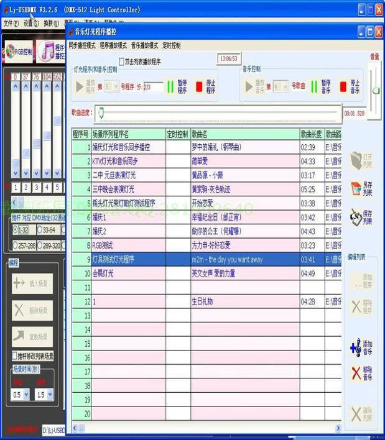Enable the 推杆修改列表场景 checkbox
Viewport: 385px width, 440px height.
(15, 356)
